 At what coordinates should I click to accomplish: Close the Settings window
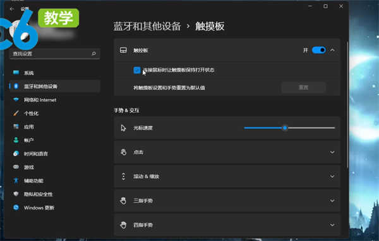click(341, 6)
